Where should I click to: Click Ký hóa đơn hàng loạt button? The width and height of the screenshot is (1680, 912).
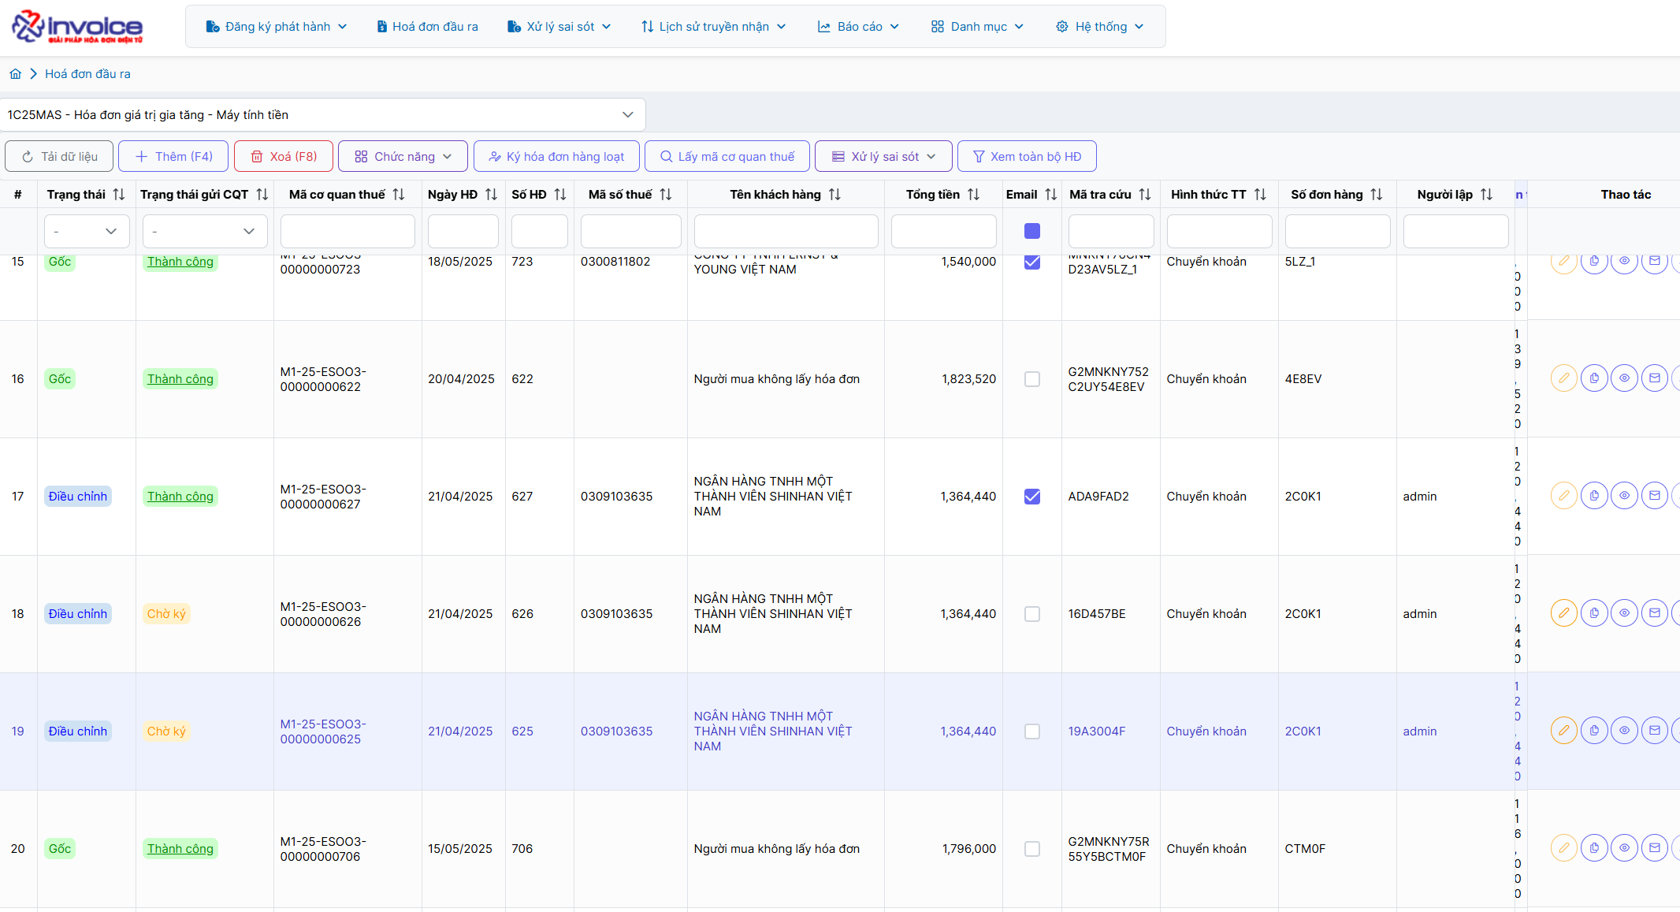point(556,157)
